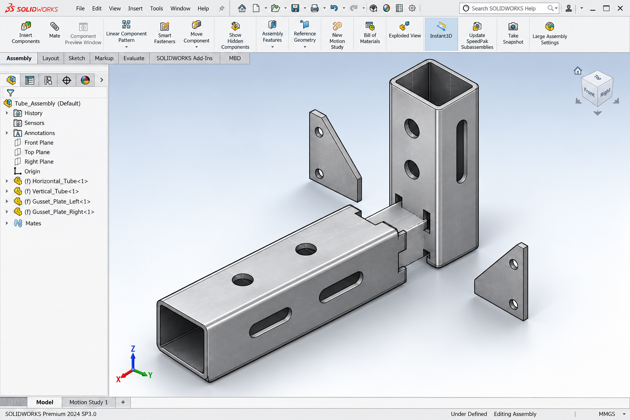The height and width of the screenshot is (420, 630).
Task: Start a New Motion Study
Action: pyautogui.click(x=337, y=35)
